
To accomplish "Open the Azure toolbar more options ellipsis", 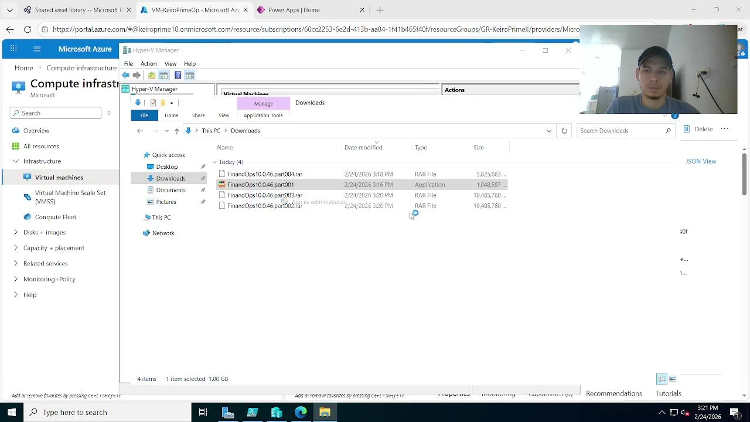I will (x=725, y=129).
